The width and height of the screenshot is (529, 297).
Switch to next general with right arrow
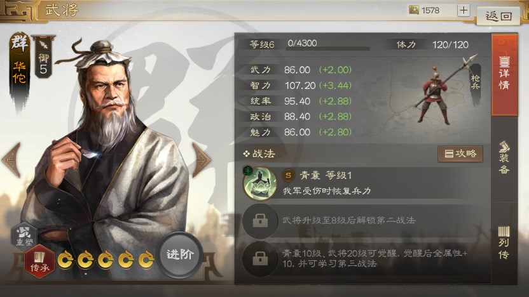pyautogui.click(x=201, y=159)
